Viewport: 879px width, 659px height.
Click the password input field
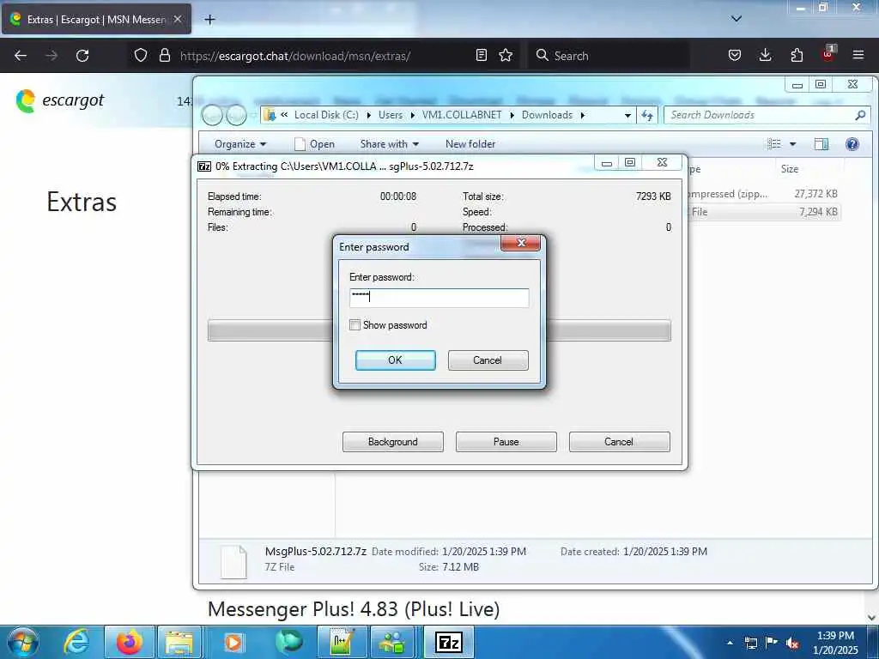point(439,298)
